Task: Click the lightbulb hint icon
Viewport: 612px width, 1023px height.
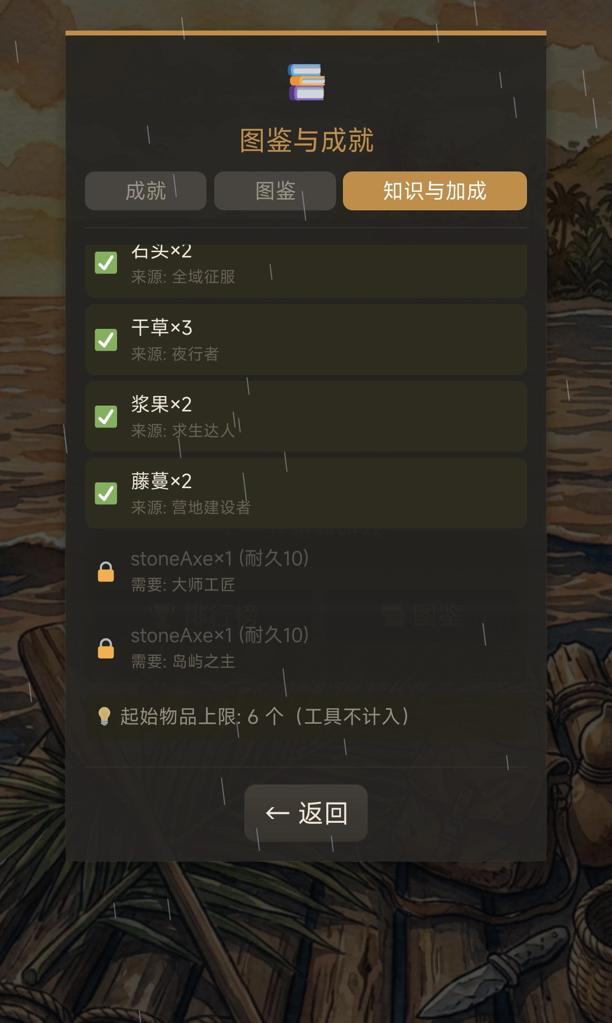Action: 104,716
